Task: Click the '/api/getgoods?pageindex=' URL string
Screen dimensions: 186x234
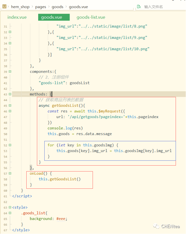Action: click(x=96, y=117)
